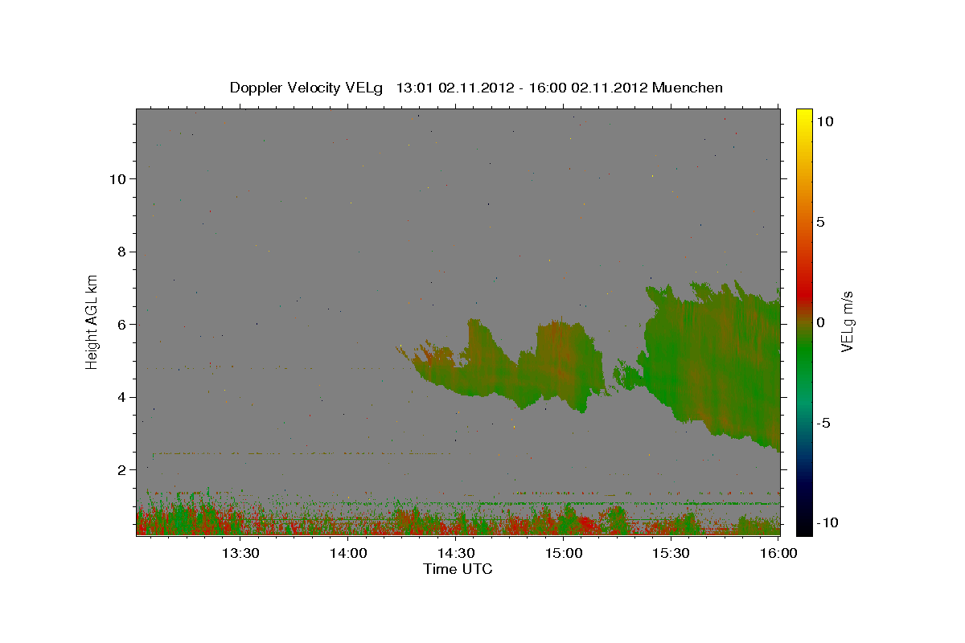
Task: Click the 15:00 time tick label
Action: click(564, 553)
